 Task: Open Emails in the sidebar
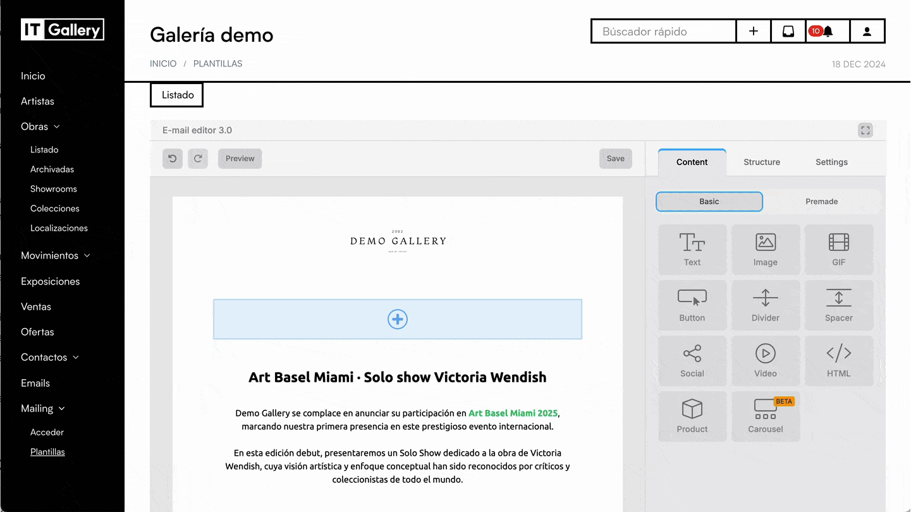click(35, 383)
